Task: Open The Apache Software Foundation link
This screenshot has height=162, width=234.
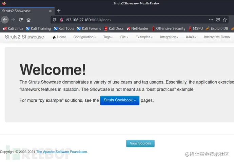Action: point(62,152)
